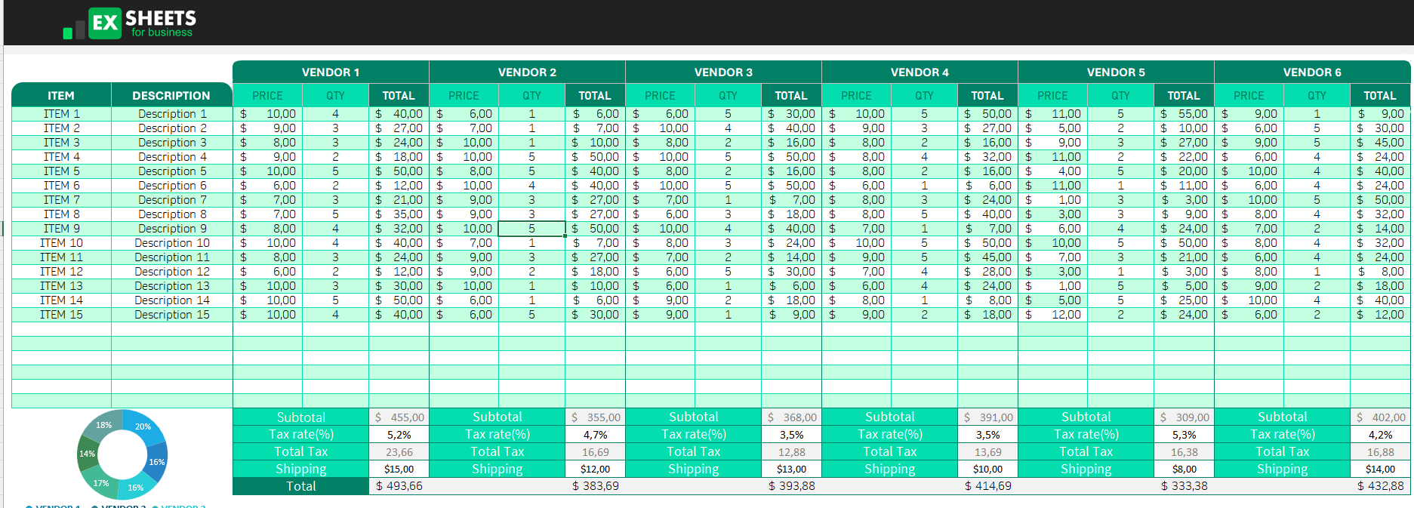Edit Vendor 6 shipping field $14,00
Screen dimensions: 1414x508
pyautogui.click(x=1380, y=470)
